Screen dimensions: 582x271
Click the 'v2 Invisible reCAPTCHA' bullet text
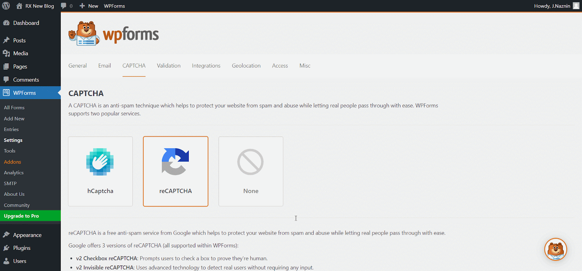(x=105, y=267)
